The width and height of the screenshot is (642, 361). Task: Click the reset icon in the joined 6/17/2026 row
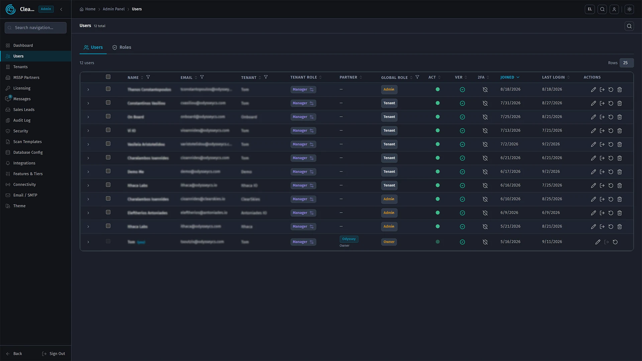click(611, 172)
